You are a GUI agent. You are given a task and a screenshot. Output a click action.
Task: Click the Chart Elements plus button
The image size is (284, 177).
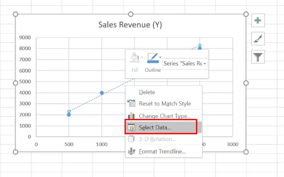(258, 20)
